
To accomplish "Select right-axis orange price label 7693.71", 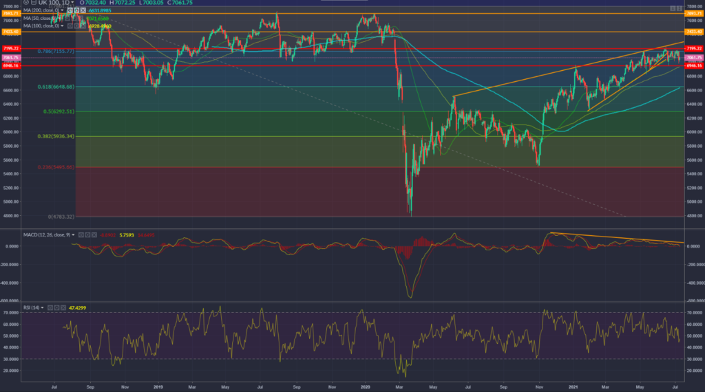I will click(x=694, y=14).
